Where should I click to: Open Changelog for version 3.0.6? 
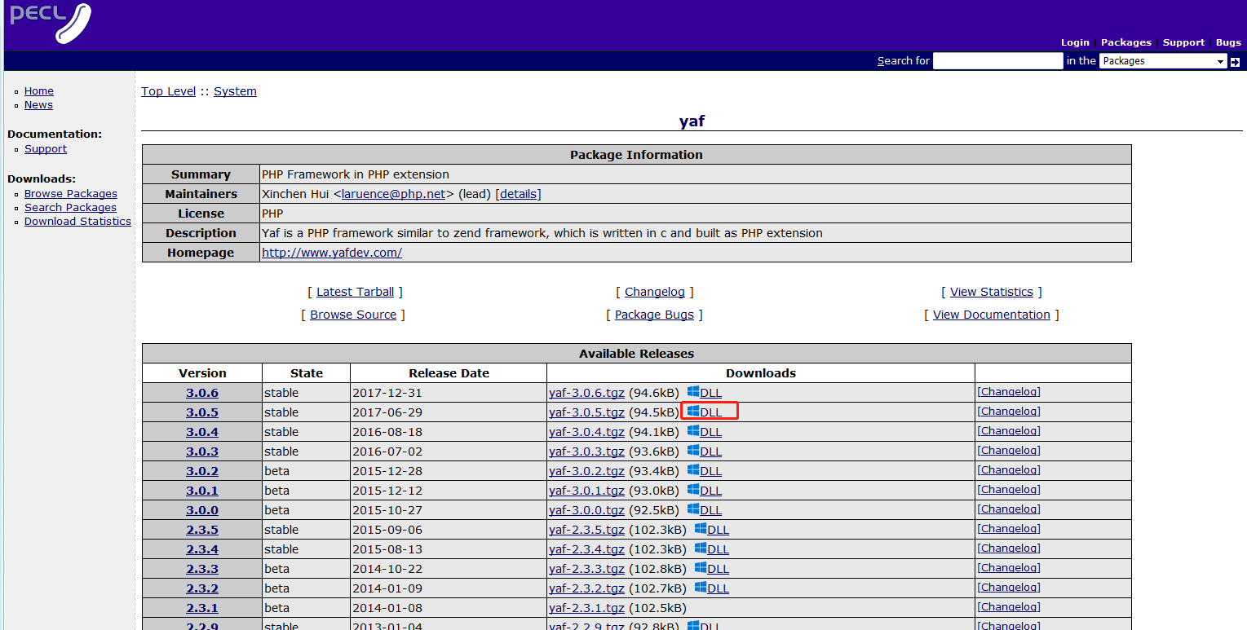[1009, 392]
